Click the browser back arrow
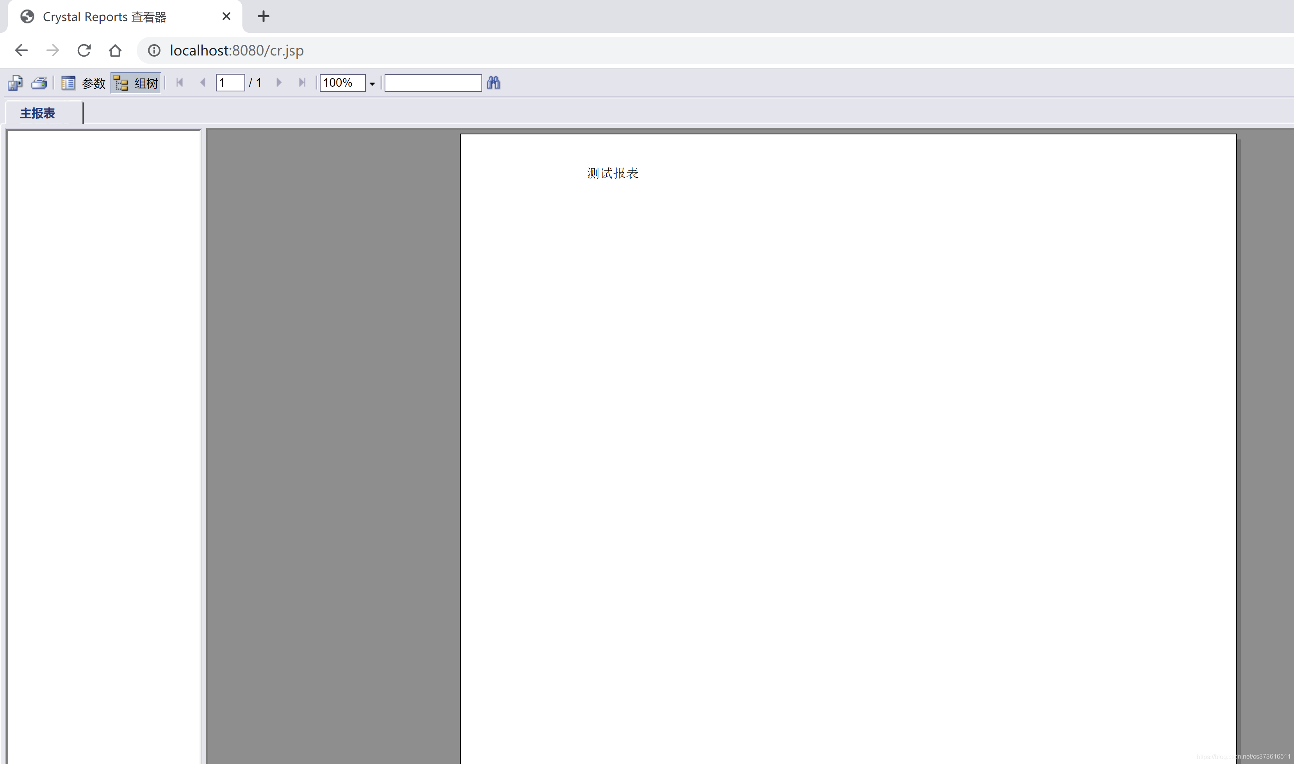 tap(21, 50)
